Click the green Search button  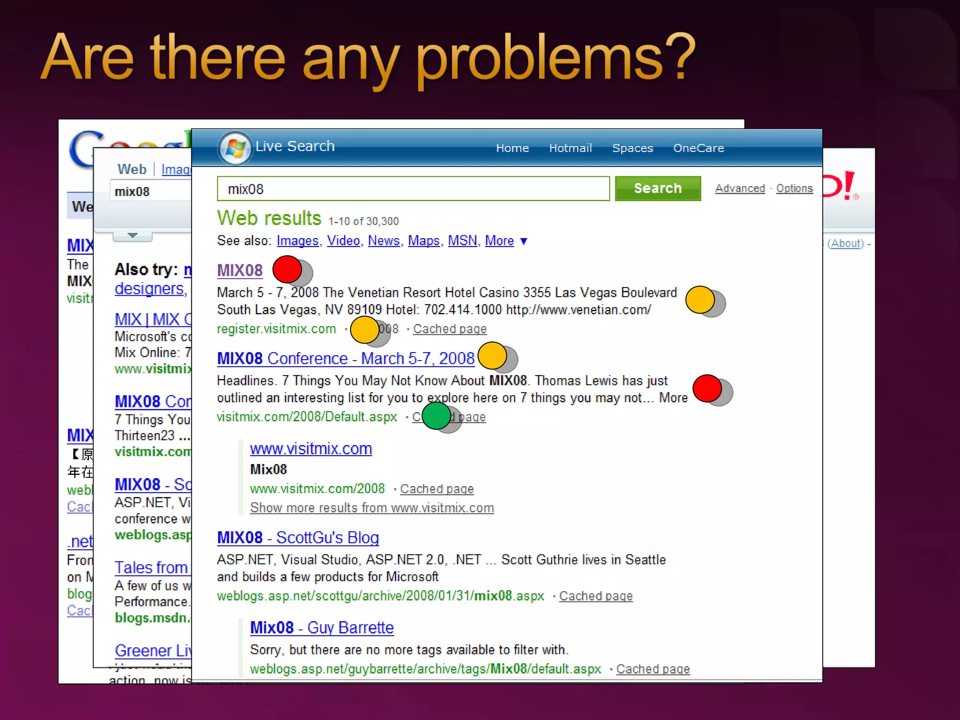click(x=658, y=188)
